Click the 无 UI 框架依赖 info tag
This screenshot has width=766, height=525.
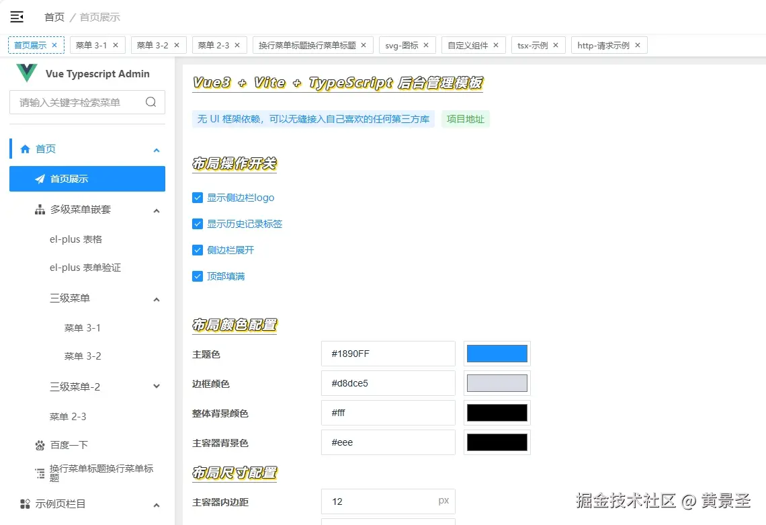(x=313, y=119)
